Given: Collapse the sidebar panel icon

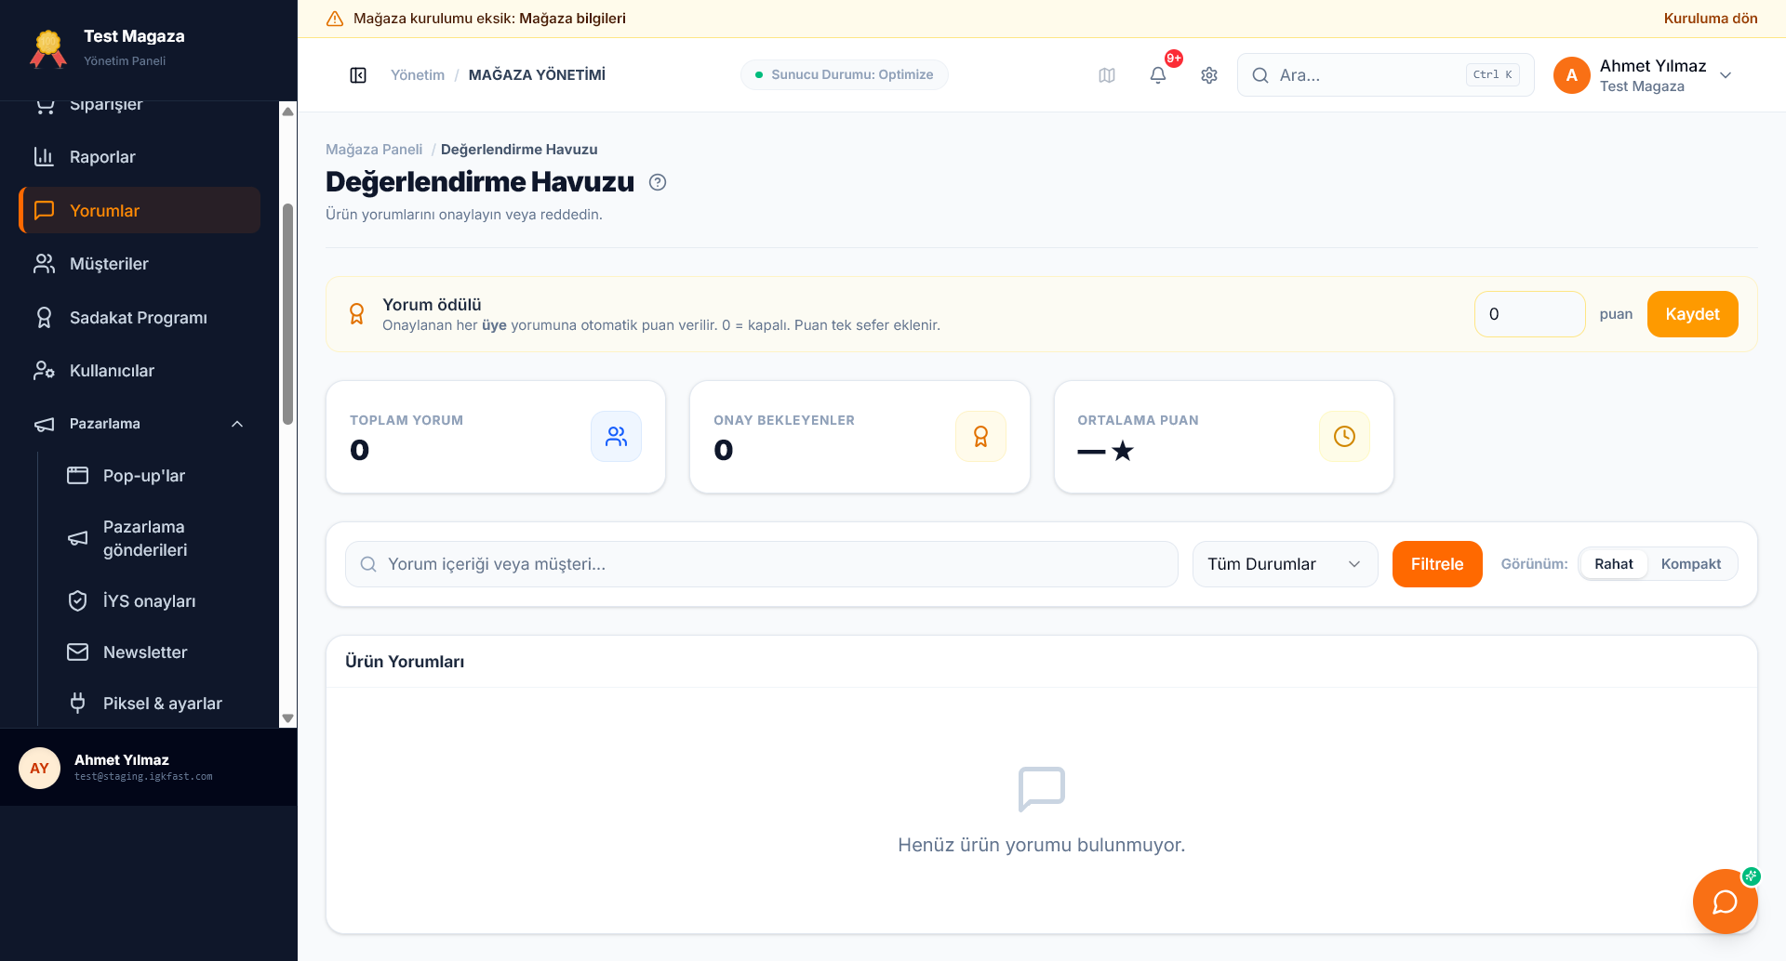Looking at the screenshot, I should click(358, 75).
